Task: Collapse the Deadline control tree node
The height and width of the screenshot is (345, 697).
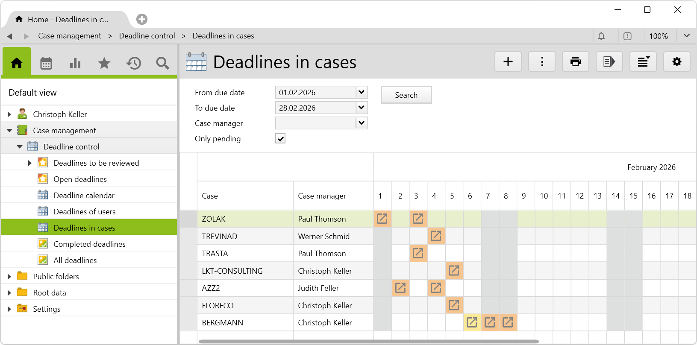Action: pos(20,147)
